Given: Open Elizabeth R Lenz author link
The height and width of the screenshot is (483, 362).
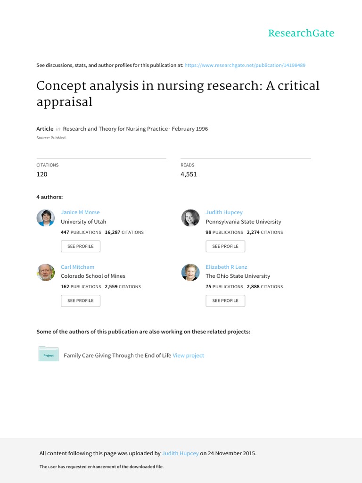Looking at the screenshot, I should click(x=226, y=267).
